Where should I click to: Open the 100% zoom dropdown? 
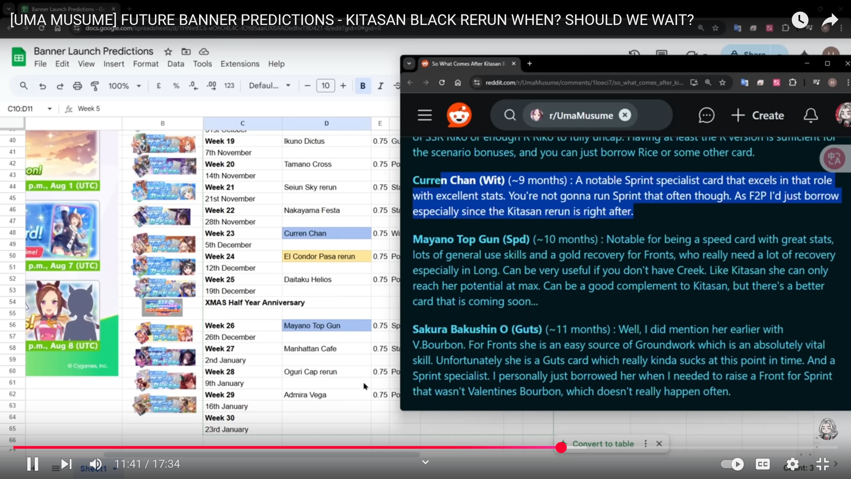[124, 86]
